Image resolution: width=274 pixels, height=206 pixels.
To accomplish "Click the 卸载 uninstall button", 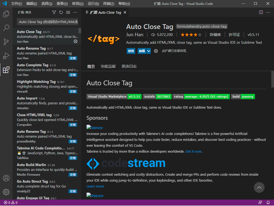I will (x=142, y=51).
